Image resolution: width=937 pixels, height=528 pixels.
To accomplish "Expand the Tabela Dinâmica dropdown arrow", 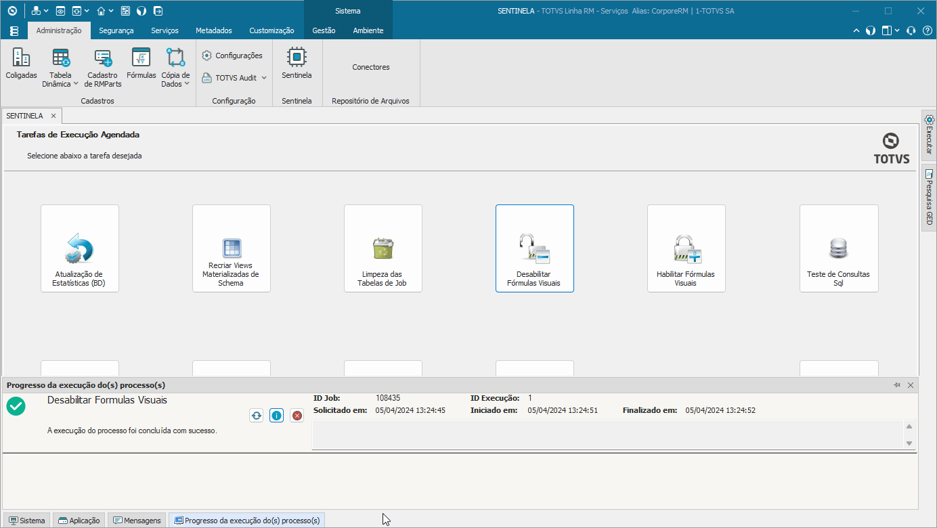I will 76,84.
